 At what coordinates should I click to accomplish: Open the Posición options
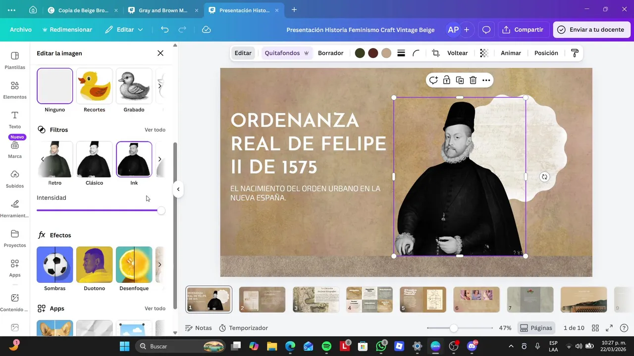coord(546,53)
